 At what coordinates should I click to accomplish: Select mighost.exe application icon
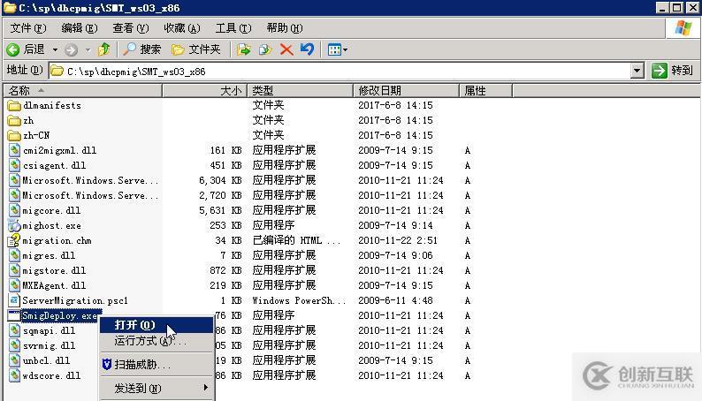(14, 225)
